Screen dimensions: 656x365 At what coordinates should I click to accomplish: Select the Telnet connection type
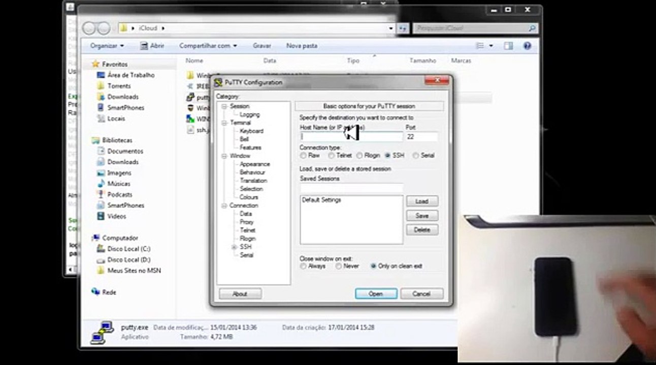click(x=331, y=156)
